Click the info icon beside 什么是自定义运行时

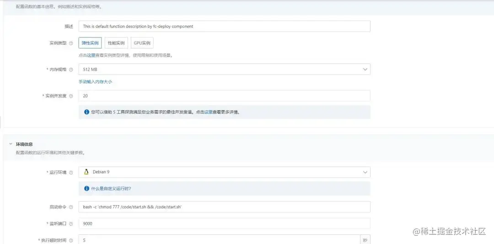pos(86,189)
